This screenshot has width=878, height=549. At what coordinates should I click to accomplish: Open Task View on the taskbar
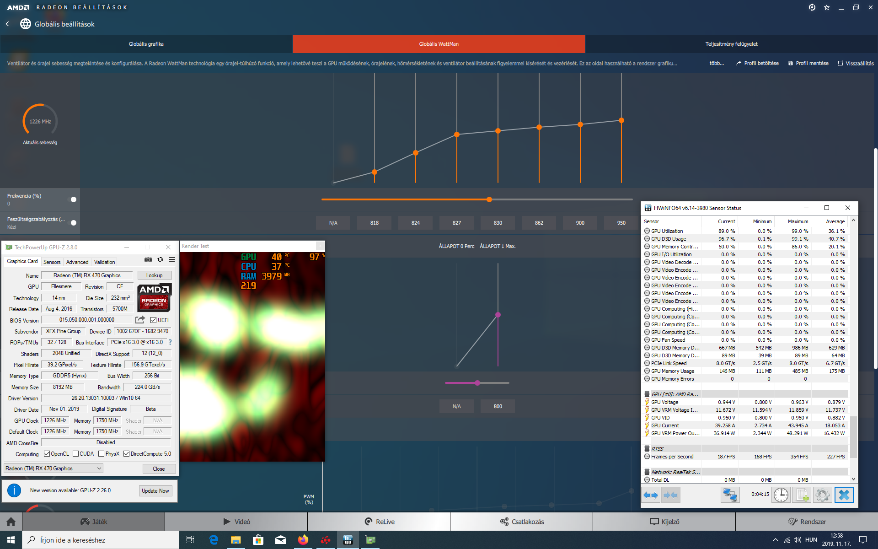tap(190, 540)
